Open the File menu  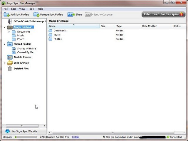tap(6, 9)
